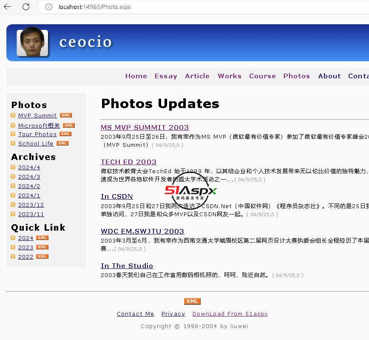Click bullet icon next to 2023 quick link
This screenshot has height=340, width=369.
pyautogui.click(x=13, y=247)
